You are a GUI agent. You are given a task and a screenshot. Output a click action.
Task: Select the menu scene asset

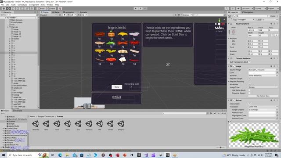tap(68, 125)
